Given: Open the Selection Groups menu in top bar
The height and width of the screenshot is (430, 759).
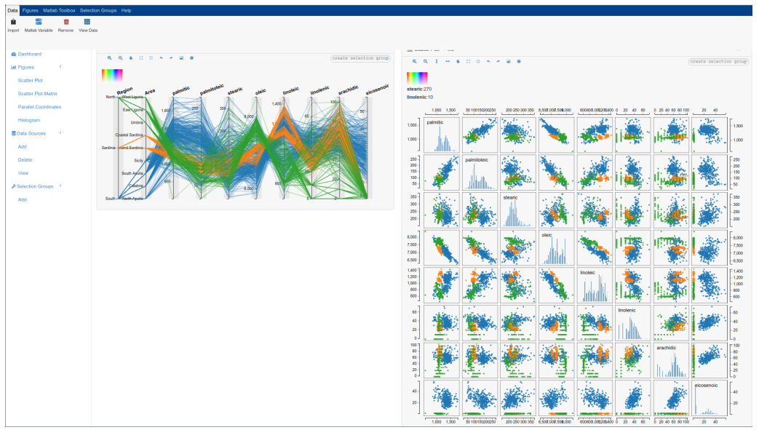Looking at the screenshot, I should pos(98,10).
